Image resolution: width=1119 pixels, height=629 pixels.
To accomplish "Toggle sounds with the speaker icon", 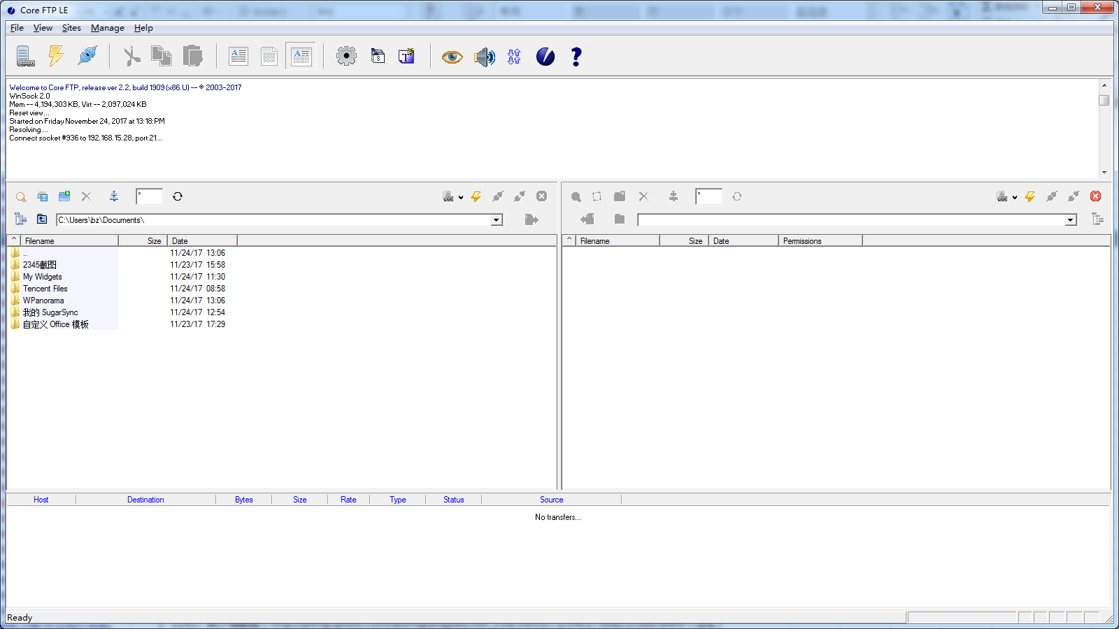I will pyautogui.click(x=484, y=57).
